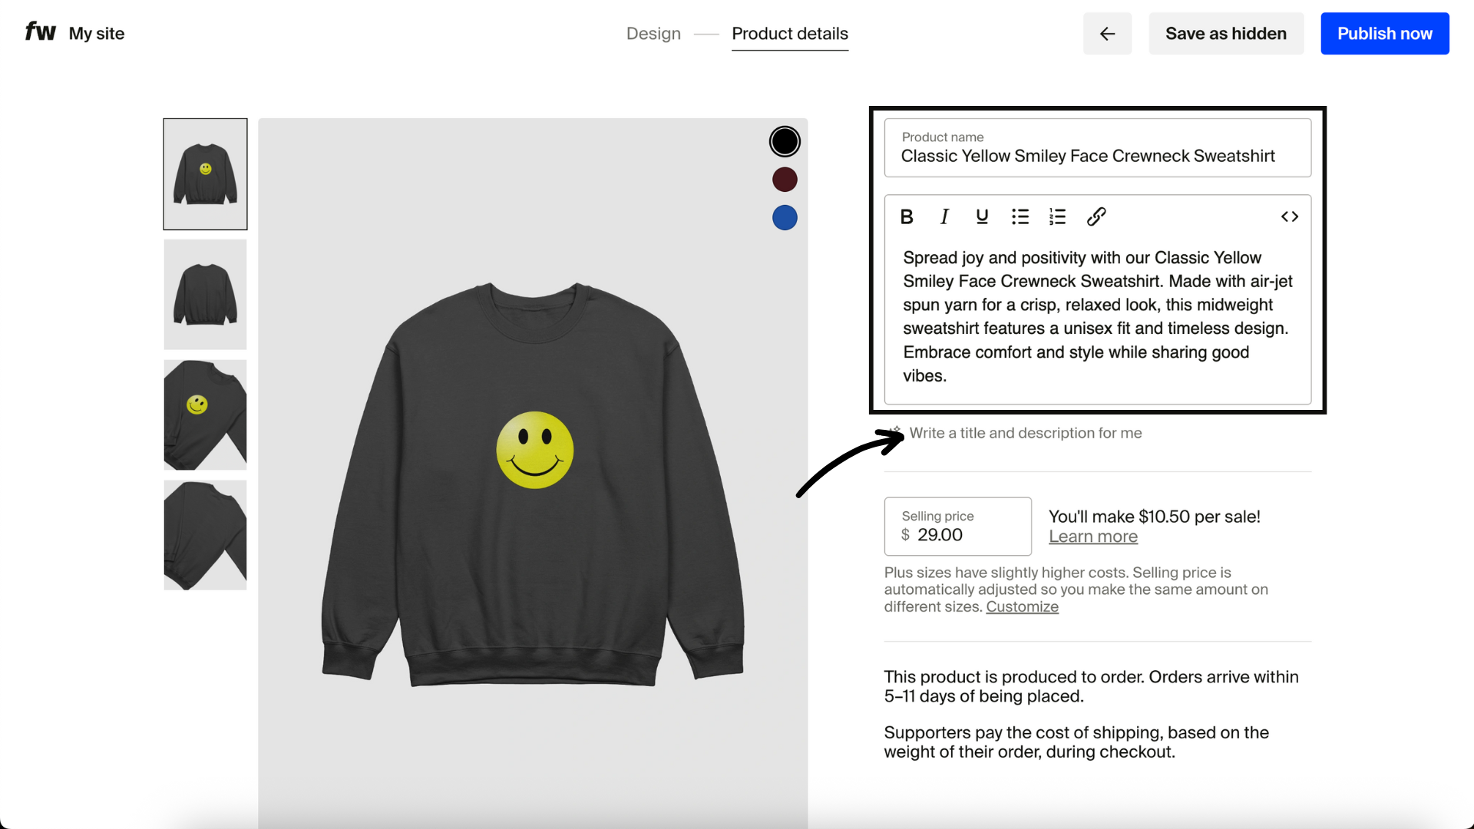
Task: Select the black color swatch
Action: click(785, 141)
